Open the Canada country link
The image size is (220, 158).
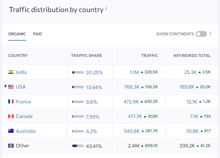click(24, 116)
